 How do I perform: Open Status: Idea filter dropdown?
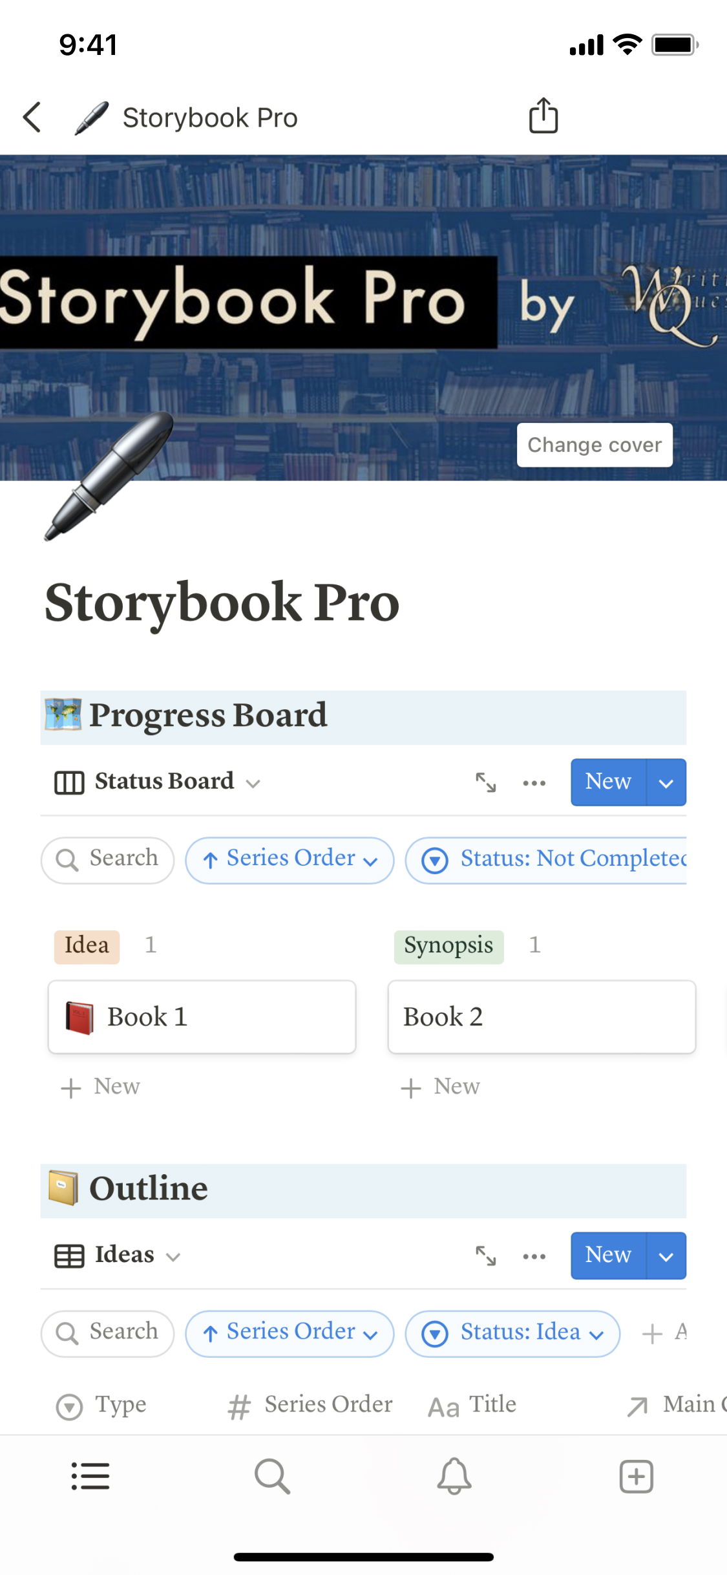click(512, 1333)
